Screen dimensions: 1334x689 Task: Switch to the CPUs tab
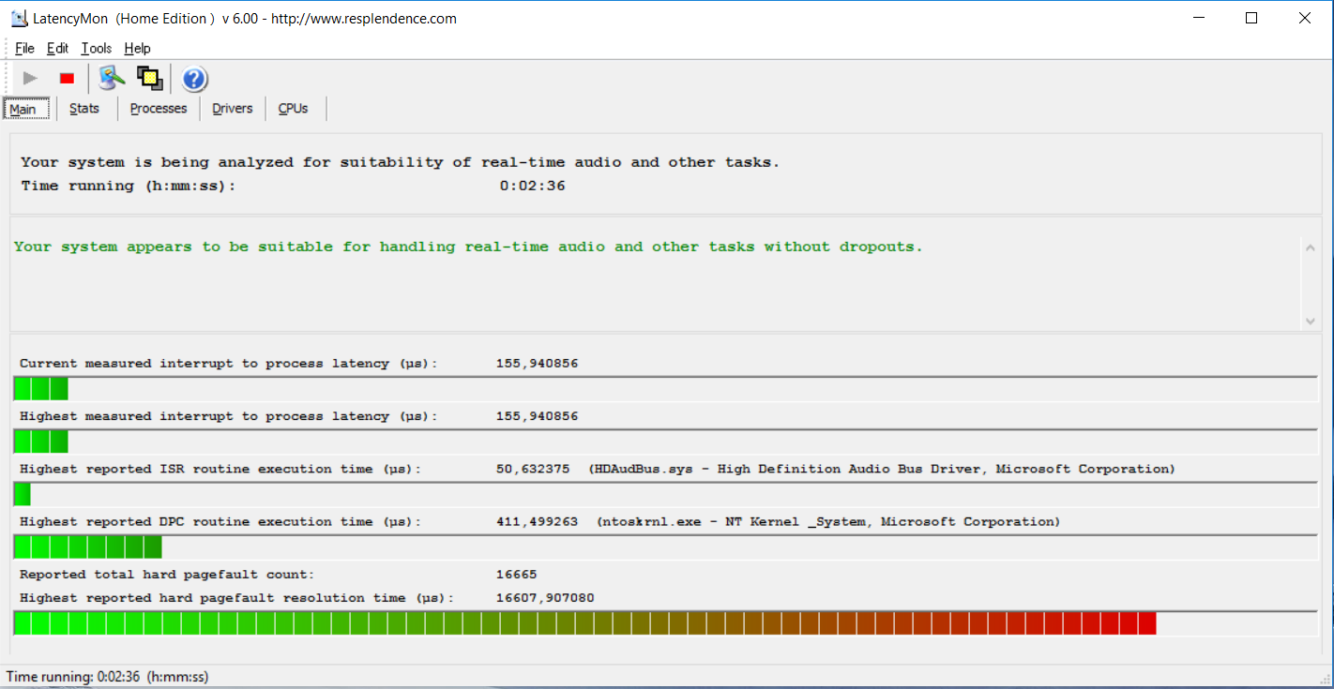pyautogui.click(x=293, y=109)
